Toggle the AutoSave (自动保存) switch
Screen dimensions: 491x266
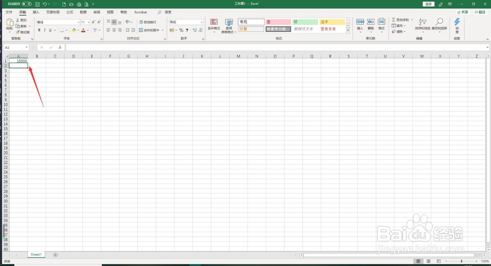point(27,4)
